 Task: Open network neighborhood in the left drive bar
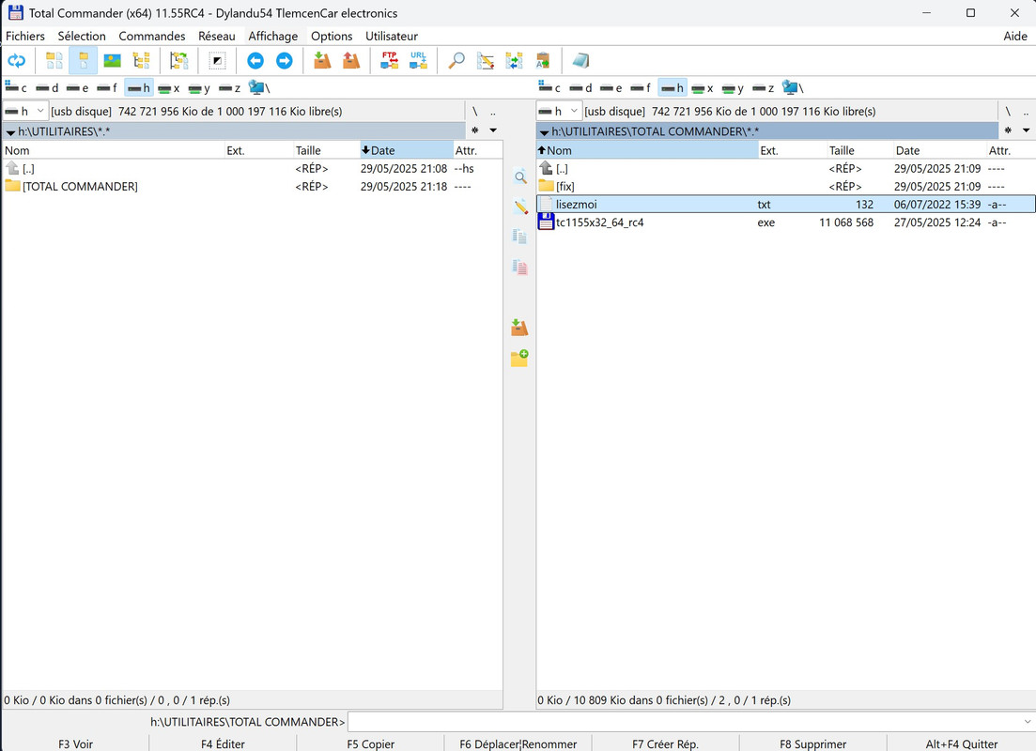coord(259,88)
